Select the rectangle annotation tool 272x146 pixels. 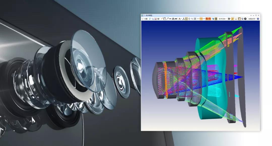point(164,19)
